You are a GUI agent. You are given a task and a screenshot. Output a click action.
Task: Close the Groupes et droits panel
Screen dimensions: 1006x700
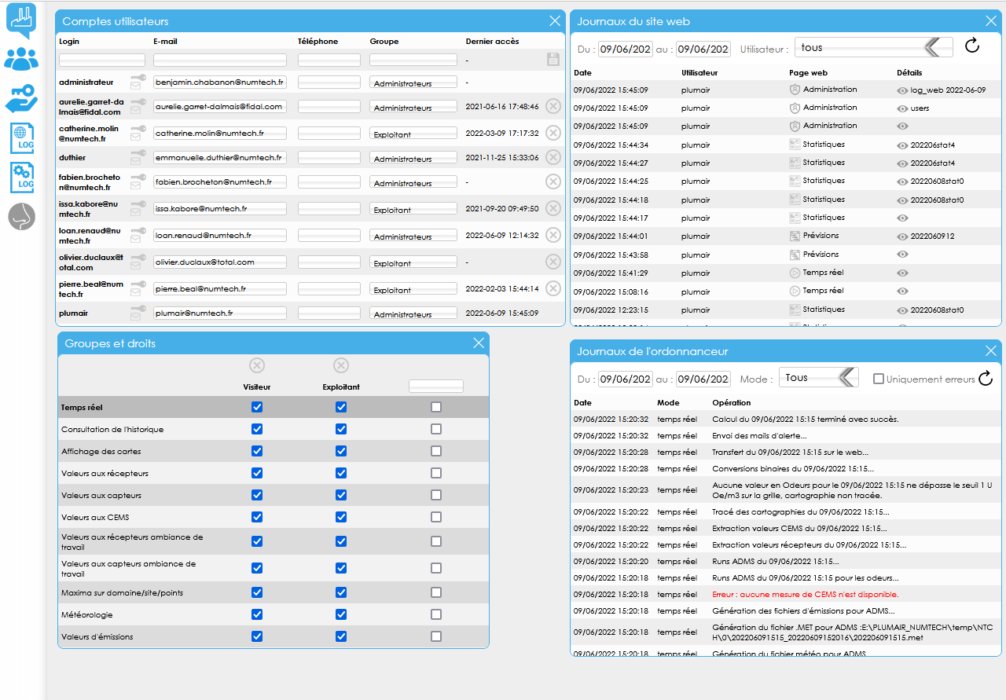tap(479, 343)
